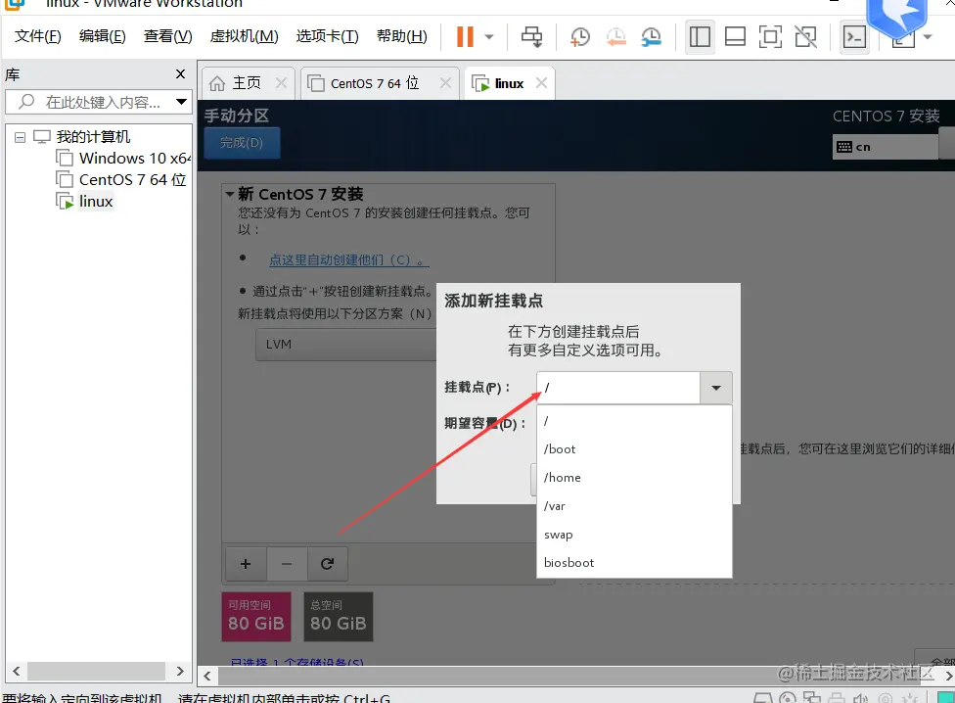
Task: Click send Ctrl+Alt+Del toolbar icon
Action: click(531, 36)
